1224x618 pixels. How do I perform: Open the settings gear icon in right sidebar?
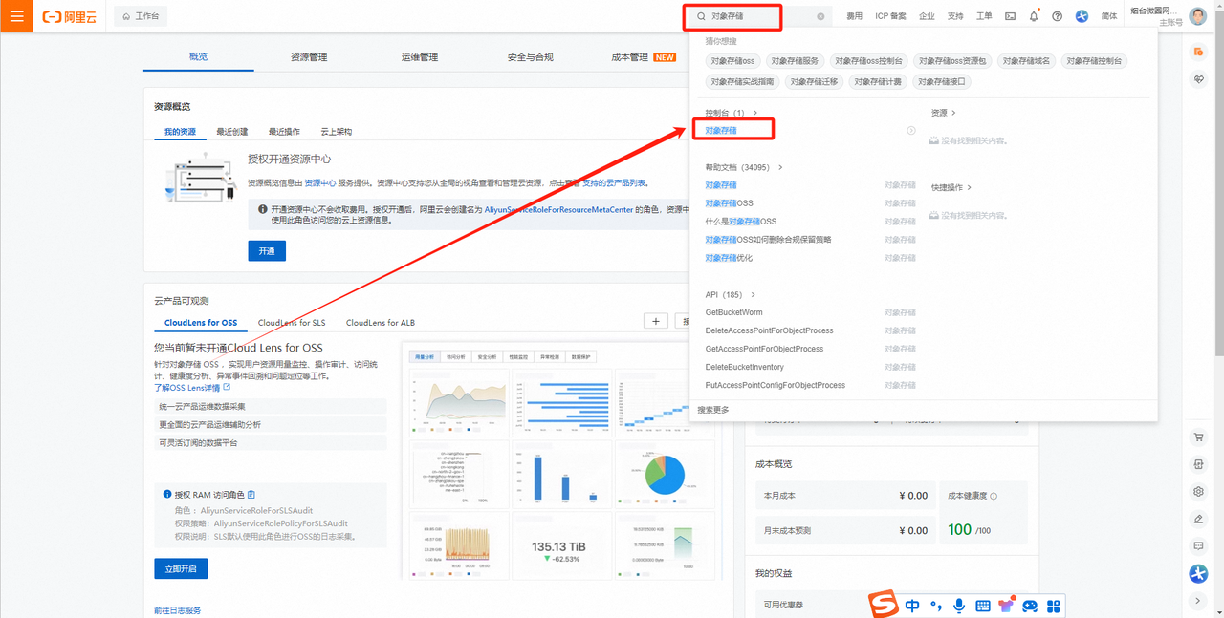click(1198, 491)
